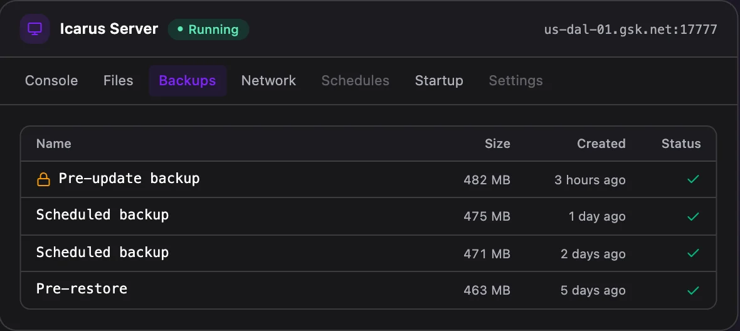Screen dimensions: 740x331
Task: Open the Startup tab
Action: point(439,81)
